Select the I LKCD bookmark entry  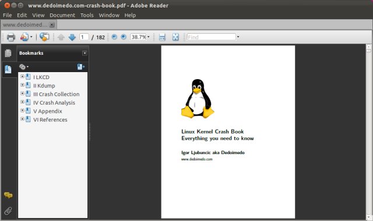tap(41, 77)
